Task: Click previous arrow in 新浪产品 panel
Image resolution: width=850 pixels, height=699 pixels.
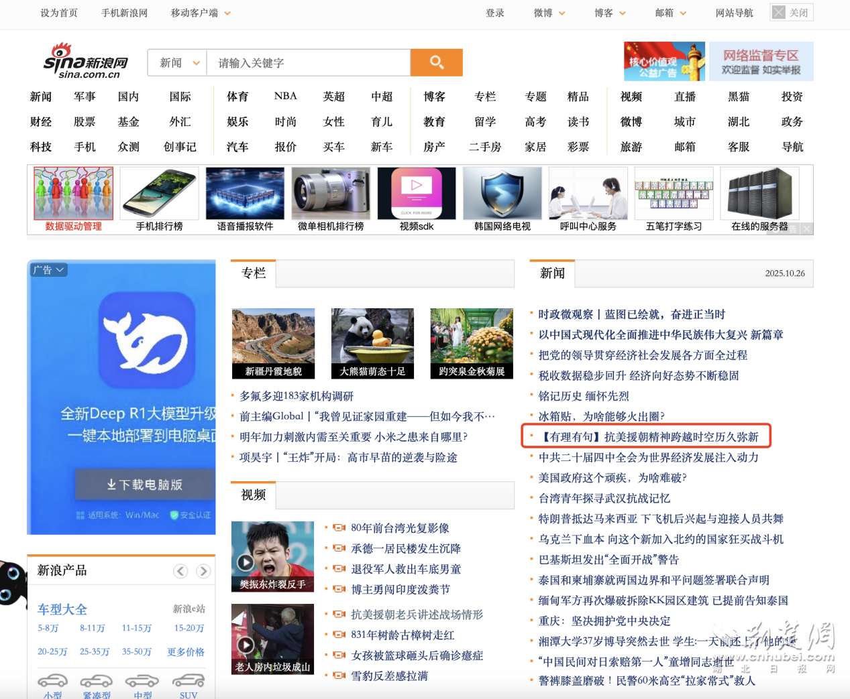Action: click(x=180, y=571)
